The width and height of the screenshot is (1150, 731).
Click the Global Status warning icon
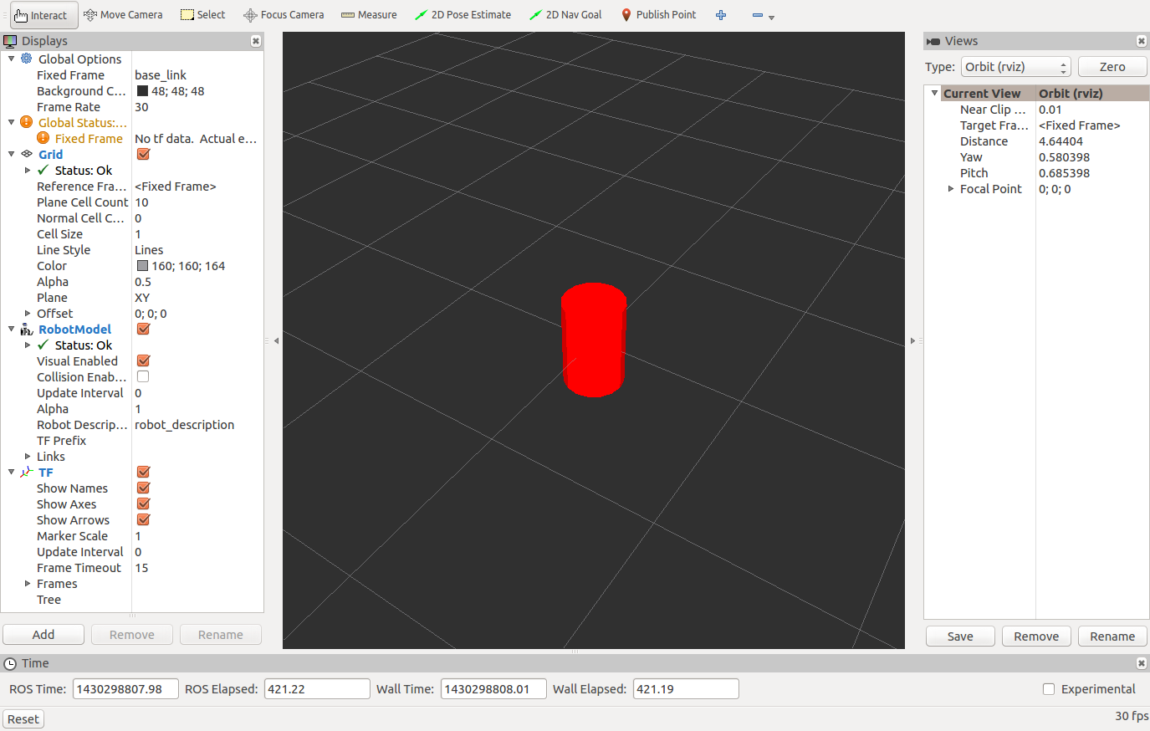click(x=27, y=122)
